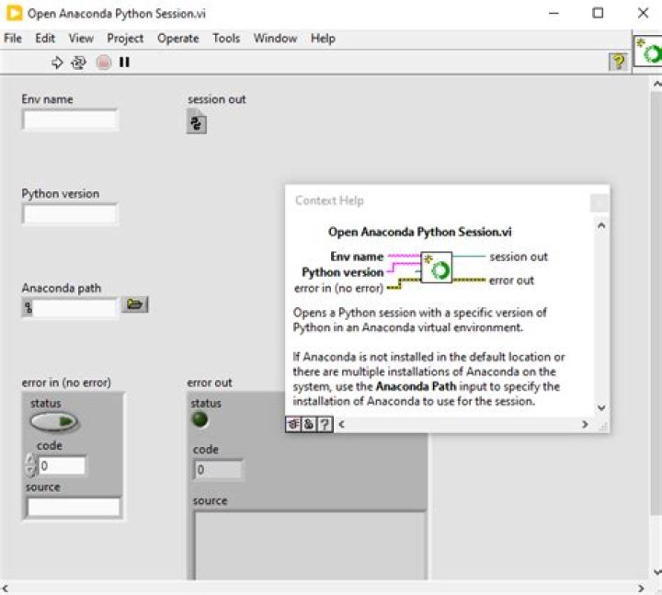Toggle Show Optional Terminals in Context Help
Viewport: 662px width, 595px height.
click(x=293, y=424)
